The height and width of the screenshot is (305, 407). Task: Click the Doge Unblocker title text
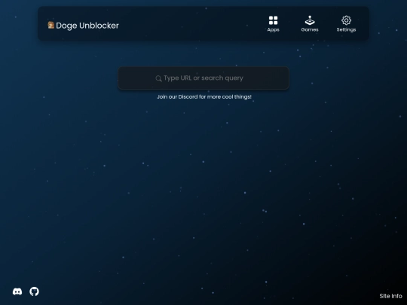click(87, 26)
